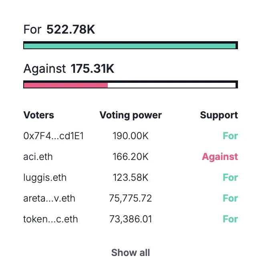262x276 pixels.
Task: Open voter 0x7F4...cd1E1 address
Action: (53, 136)
